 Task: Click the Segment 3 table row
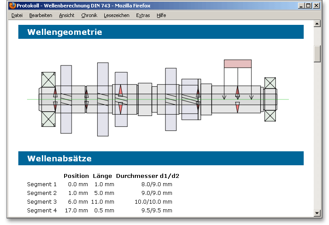point(100,202)
